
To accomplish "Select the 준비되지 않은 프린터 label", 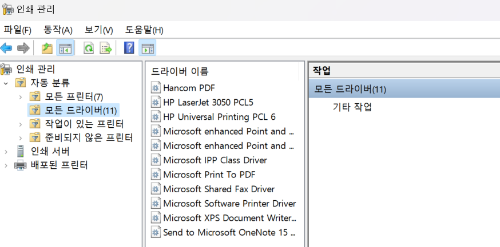I will 89,137.
